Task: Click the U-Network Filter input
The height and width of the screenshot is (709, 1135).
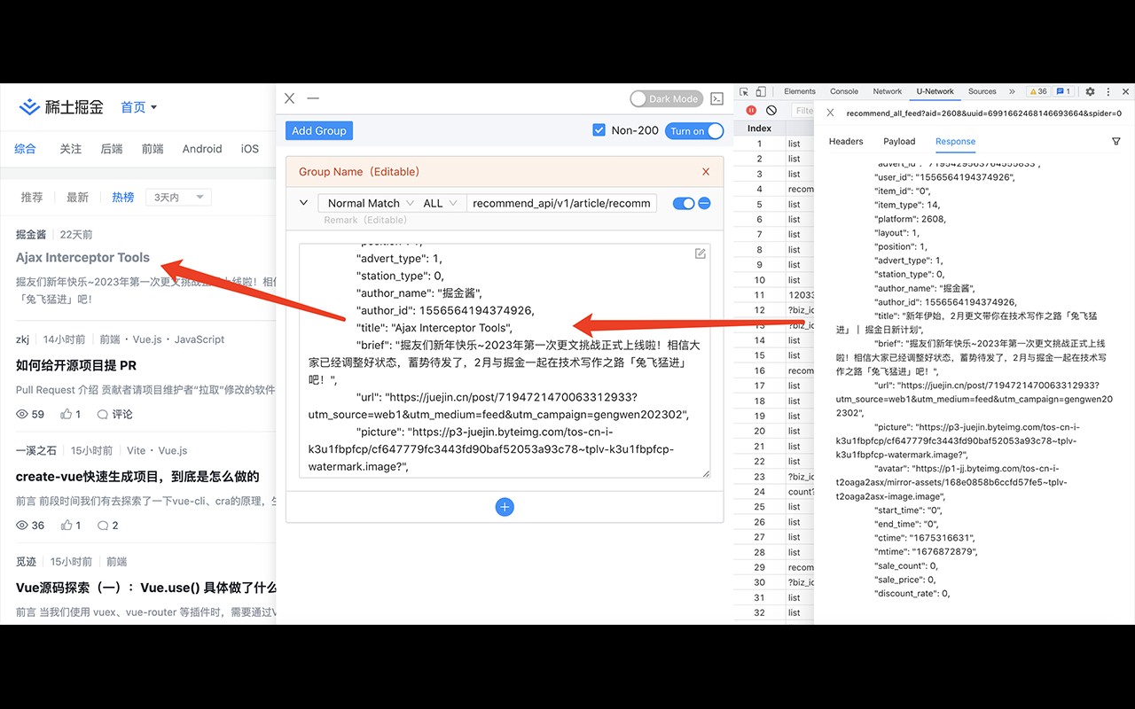Action: [802, 111]
